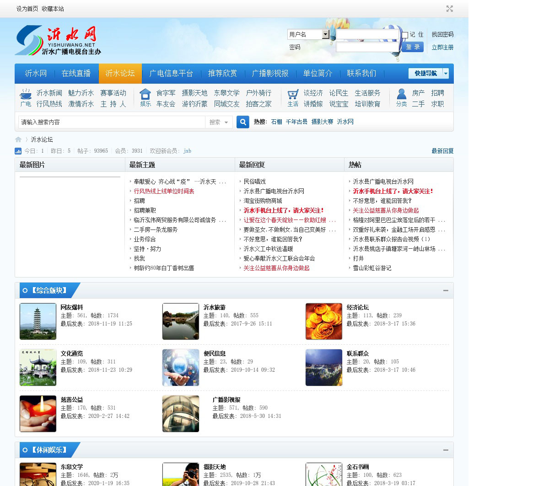Open the 搜索 type dropdown in search bar
The image size is (549, 486).
click(219, 122)
